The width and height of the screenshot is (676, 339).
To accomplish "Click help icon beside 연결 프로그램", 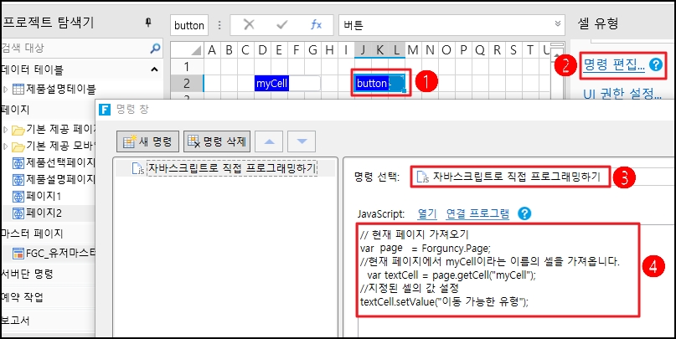I will [x=524, y=213].
